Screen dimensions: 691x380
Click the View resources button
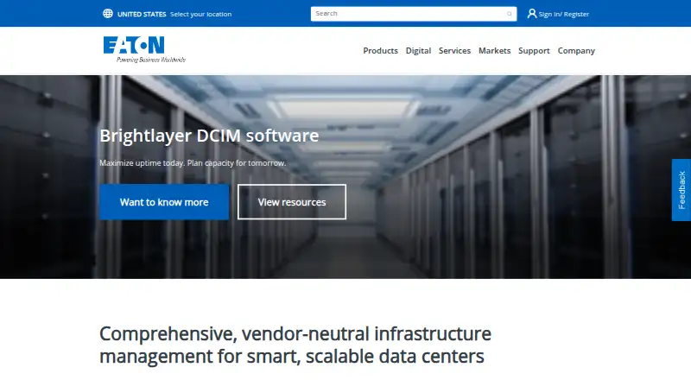(x=292, y=202)
